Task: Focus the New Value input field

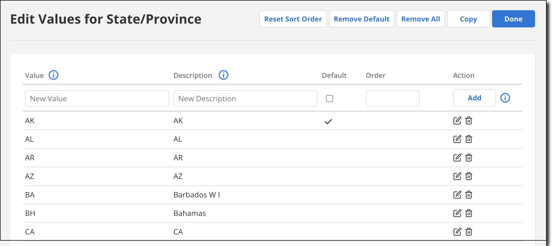Action: point(97,98)
